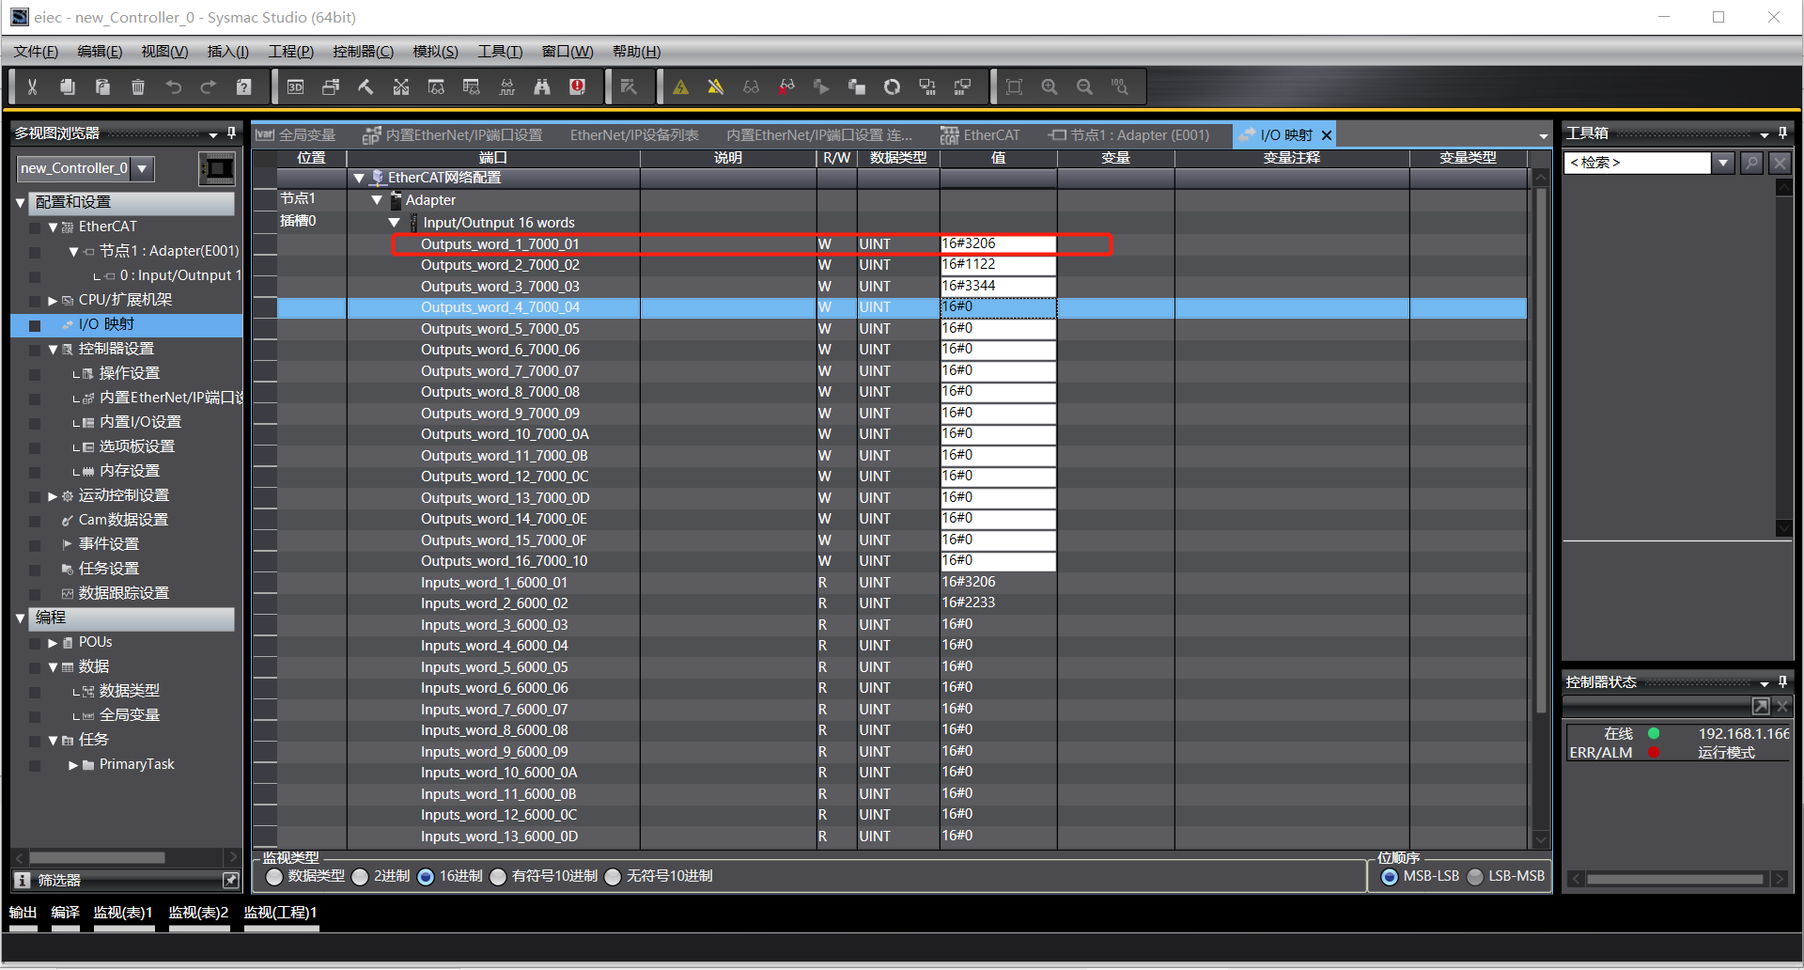This screenshot has width=1804, height=970.
Task: Click the Undo arrow icon
Action: (174, 87)
